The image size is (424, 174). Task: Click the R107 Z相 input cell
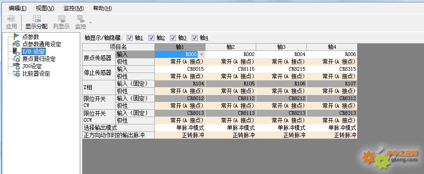(332, 84)
